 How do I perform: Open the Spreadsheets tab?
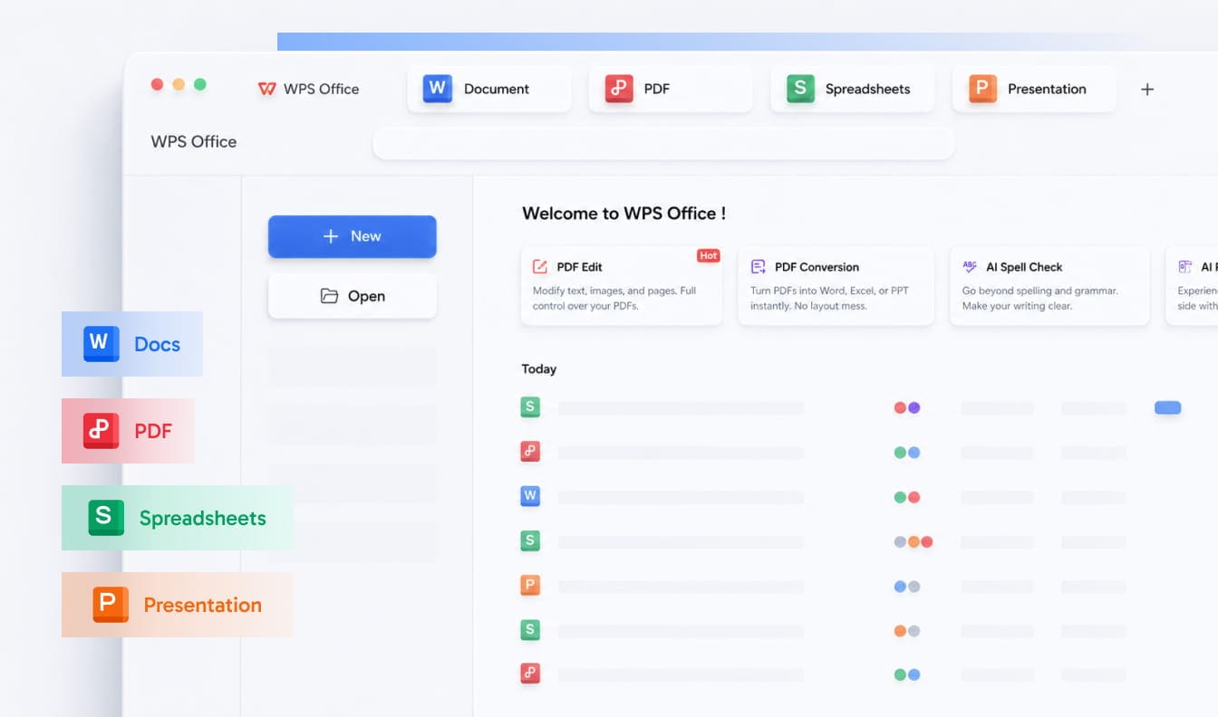click(852, 89)
